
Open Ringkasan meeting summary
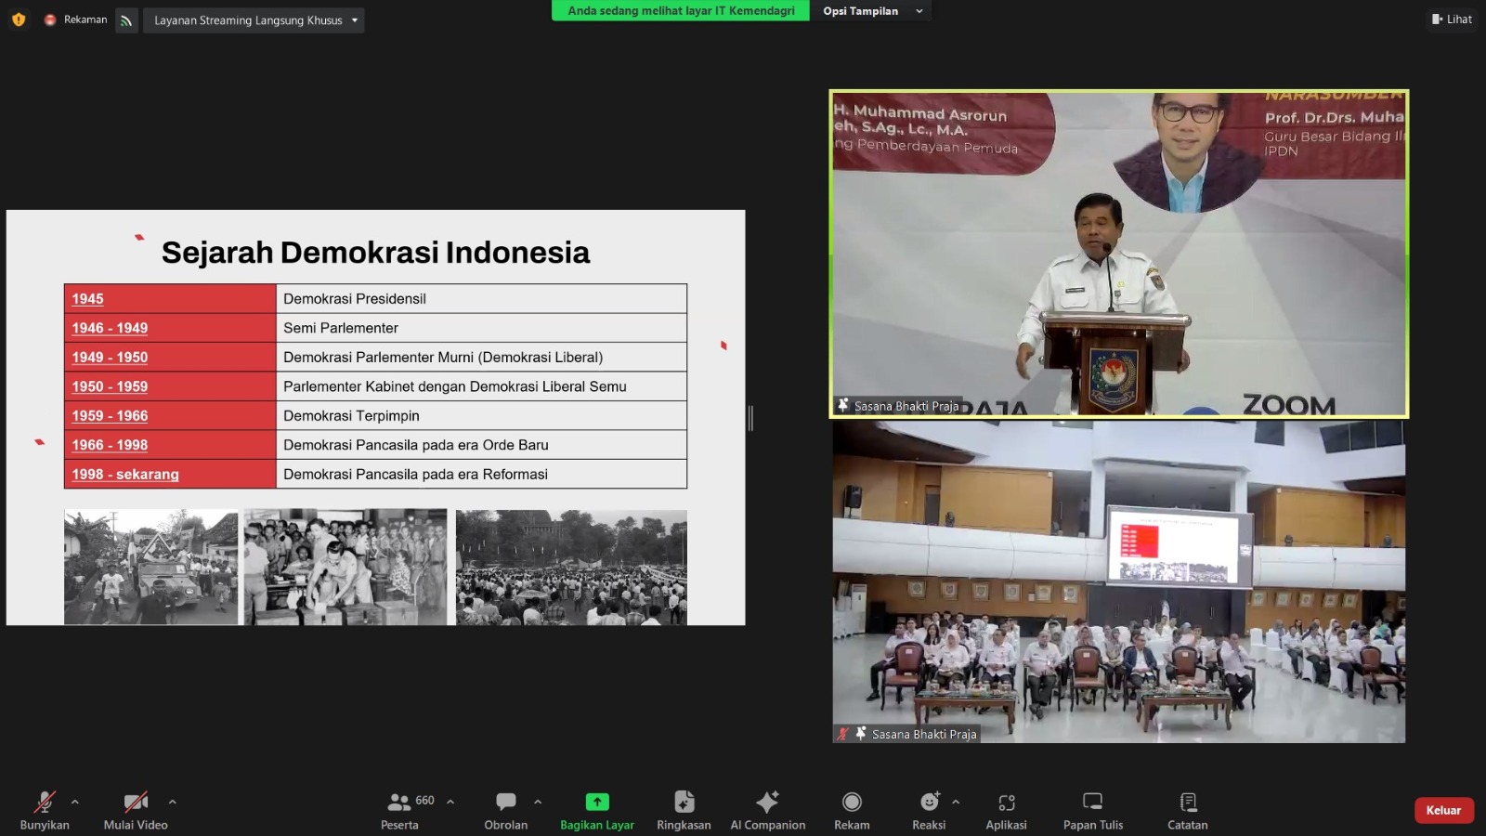pos(684,809)
